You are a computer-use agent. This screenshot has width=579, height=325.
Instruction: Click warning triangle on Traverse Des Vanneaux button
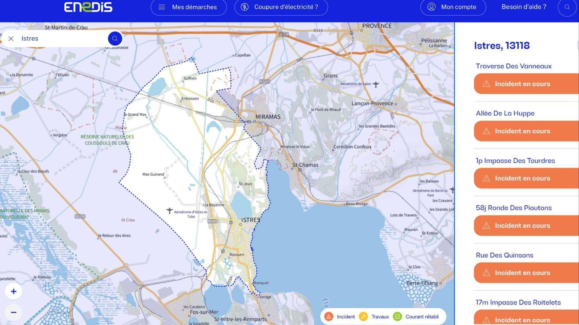(486, 84)
